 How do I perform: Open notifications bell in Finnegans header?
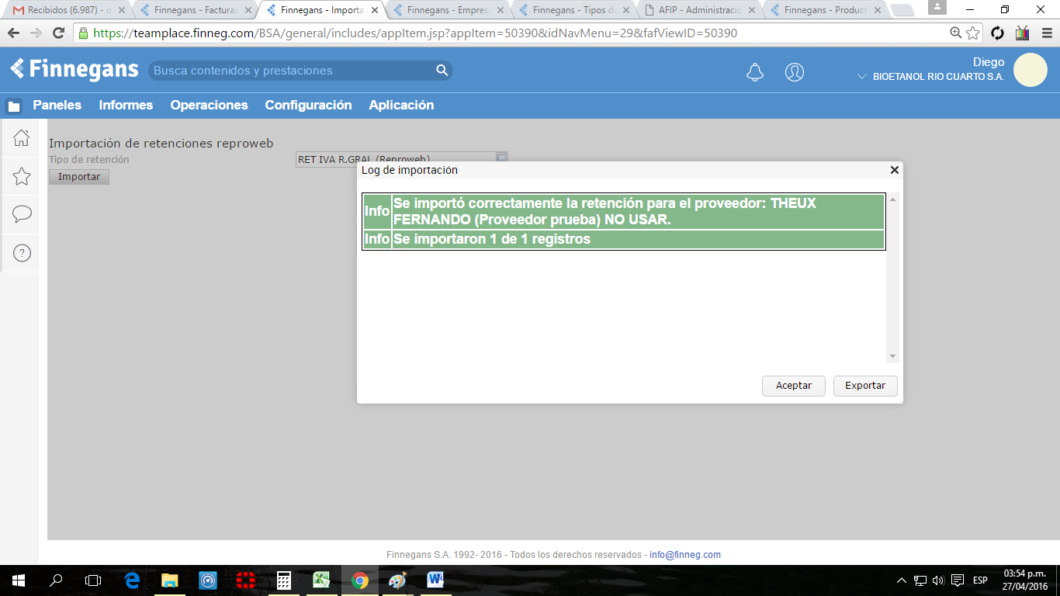coord(755,72)
